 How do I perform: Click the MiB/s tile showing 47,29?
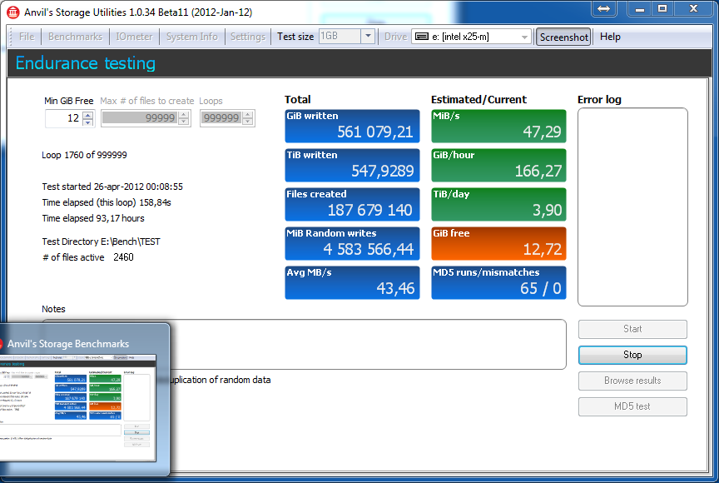[x=498, y=126]
